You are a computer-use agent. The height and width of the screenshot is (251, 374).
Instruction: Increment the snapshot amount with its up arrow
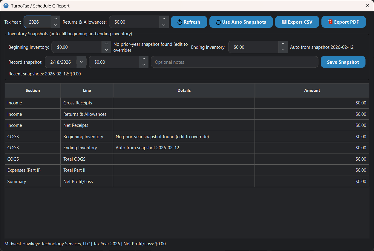pos(144,59)
